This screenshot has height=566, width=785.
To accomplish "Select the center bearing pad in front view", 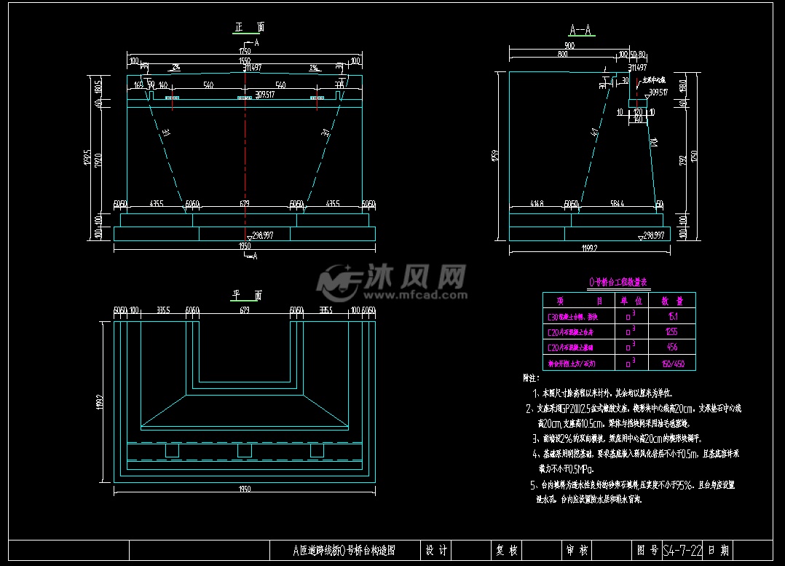I will [245, 98].
